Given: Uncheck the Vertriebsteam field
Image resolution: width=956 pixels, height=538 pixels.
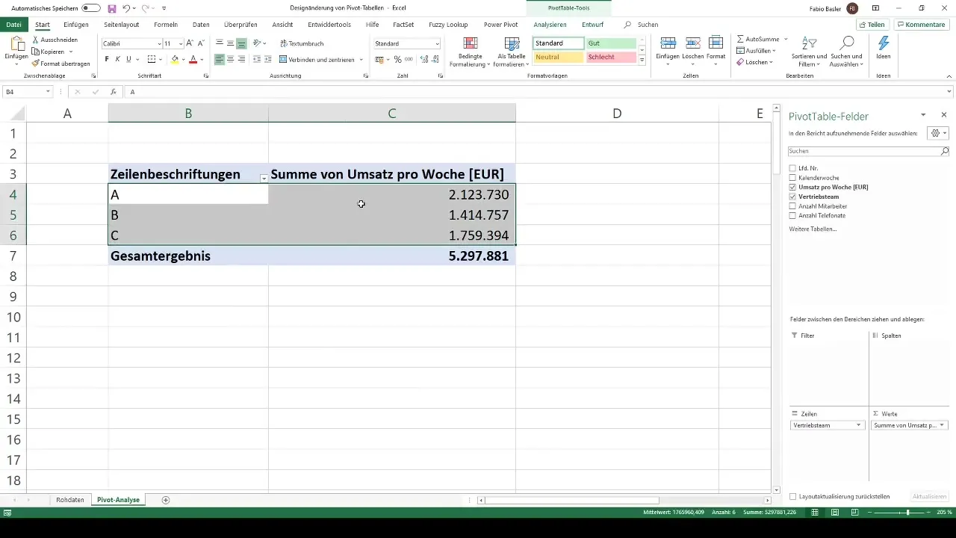Looking at the screenshot, I should (x=792, y=197).
